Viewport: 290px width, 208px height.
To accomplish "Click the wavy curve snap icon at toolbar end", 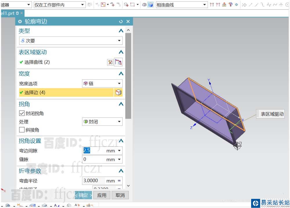I will [x=275, y=5].
